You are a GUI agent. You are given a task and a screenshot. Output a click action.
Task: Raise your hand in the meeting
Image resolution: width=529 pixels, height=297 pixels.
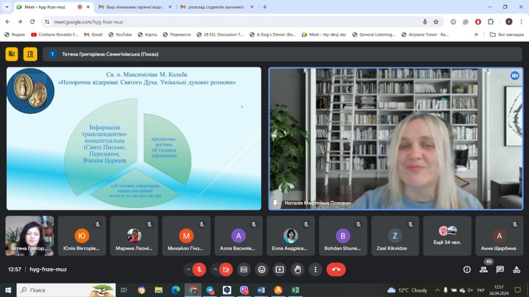coord(297,269)
